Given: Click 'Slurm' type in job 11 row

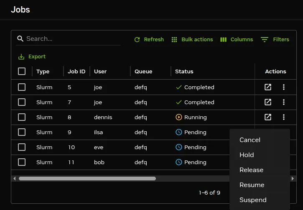Looking at the screenshot, I should [x=44, y=162].
